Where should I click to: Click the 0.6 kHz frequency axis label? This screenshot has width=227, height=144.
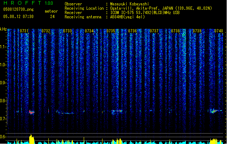3,137
